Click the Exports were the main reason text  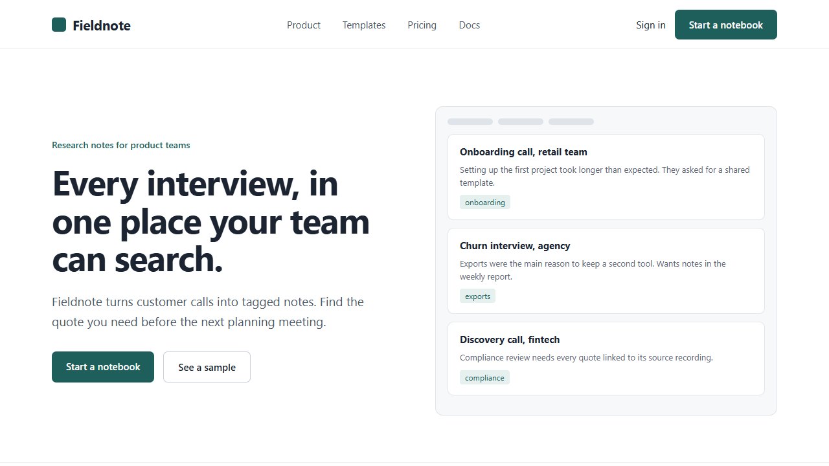coord(593,270)
